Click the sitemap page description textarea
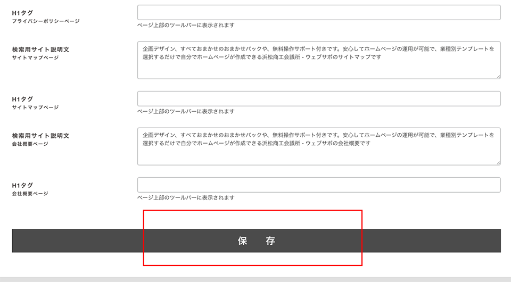 tap(318, 60)
